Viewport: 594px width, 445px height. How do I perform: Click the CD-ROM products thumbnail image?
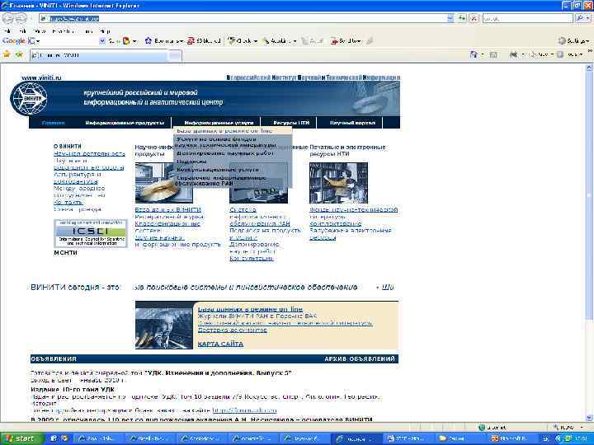click(x=163, y=183)
